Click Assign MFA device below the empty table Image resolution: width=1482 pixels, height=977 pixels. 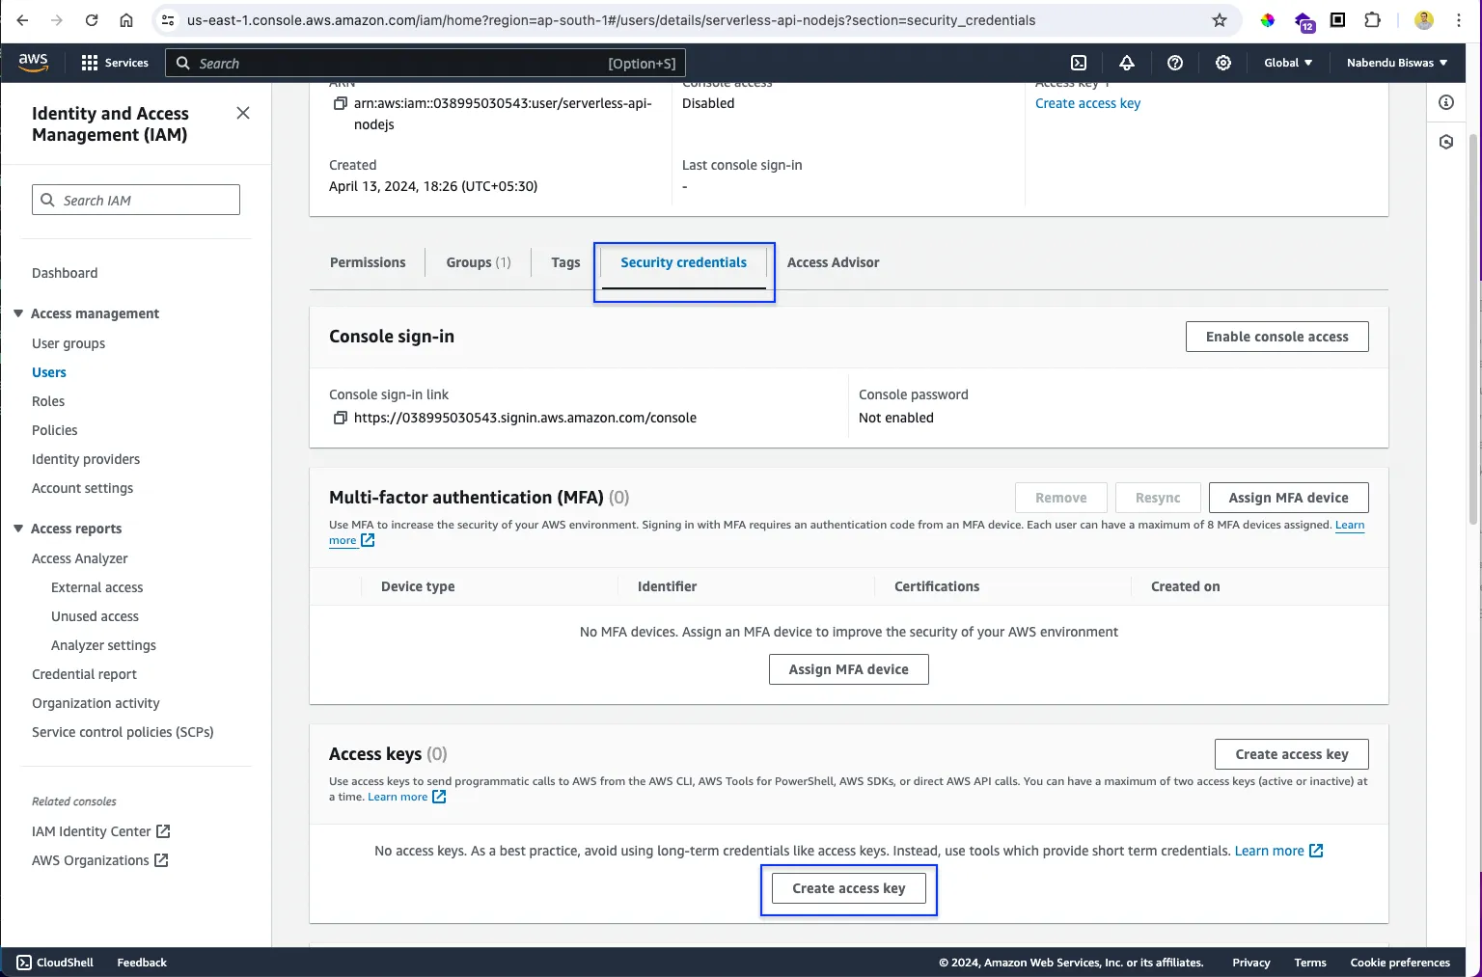pos(848,669)
